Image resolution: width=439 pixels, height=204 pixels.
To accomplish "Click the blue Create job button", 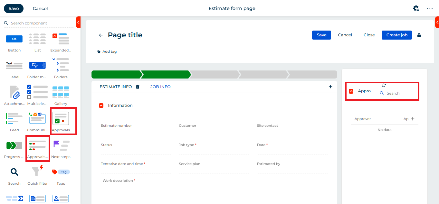I will (396, 35).
